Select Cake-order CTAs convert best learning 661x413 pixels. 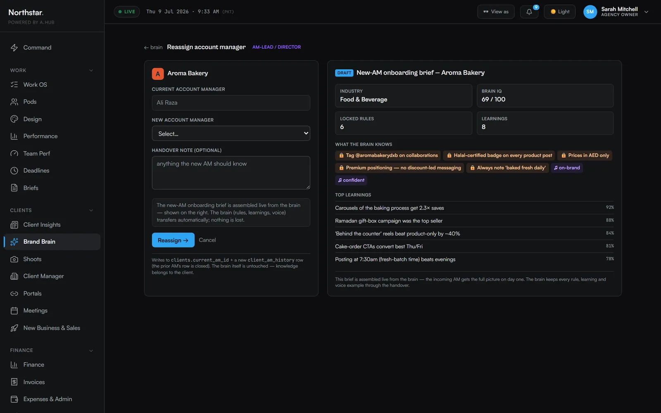click(x=474, y=246)
